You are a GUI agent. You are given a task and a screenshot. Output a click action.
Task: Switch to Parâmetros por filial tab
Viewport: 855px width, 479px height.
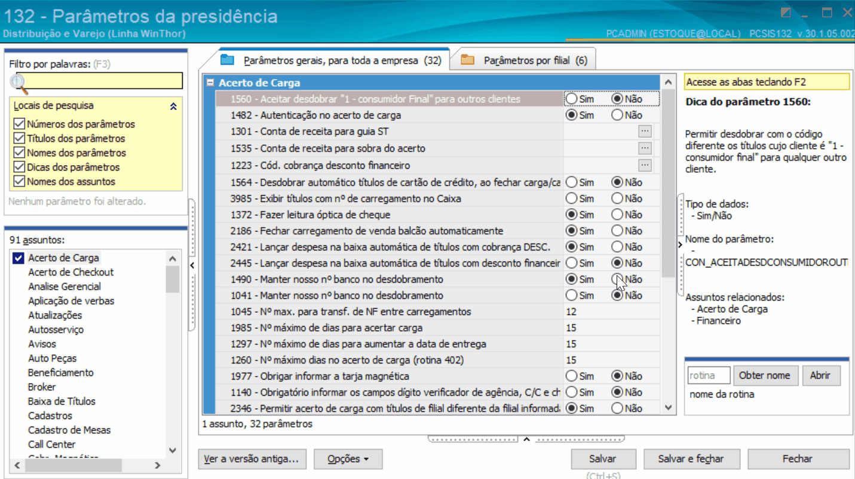click(525, 60)
